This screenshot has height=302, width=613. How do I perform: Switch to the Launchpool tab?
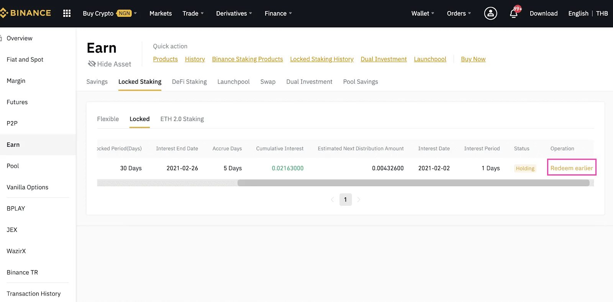pyautogui.click(x=233, y=82)
